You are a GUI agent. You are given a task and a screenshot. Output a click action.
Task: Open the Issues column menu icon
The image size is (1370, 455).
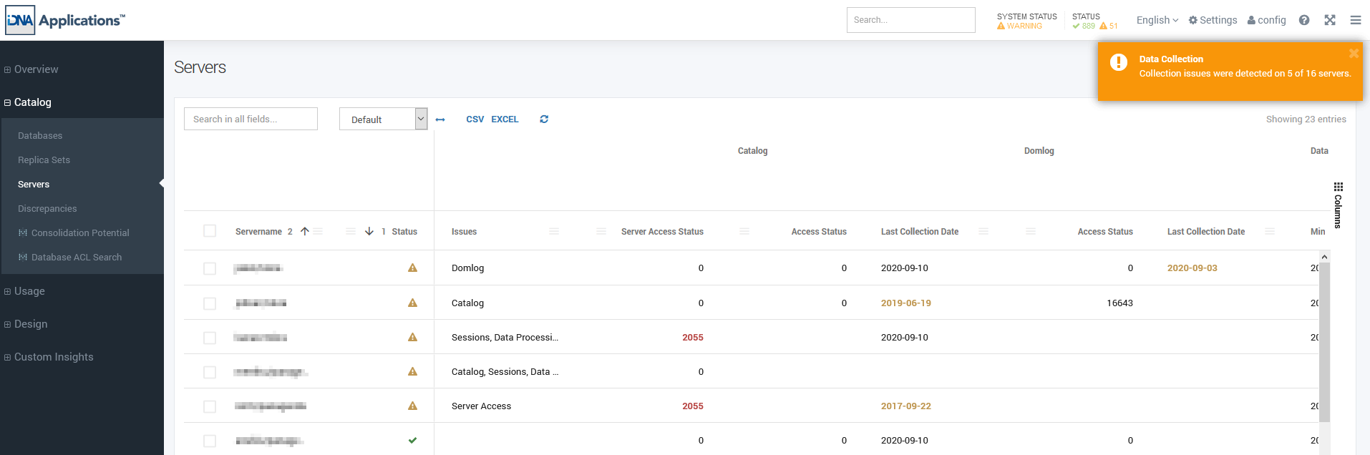click(554, 231)
